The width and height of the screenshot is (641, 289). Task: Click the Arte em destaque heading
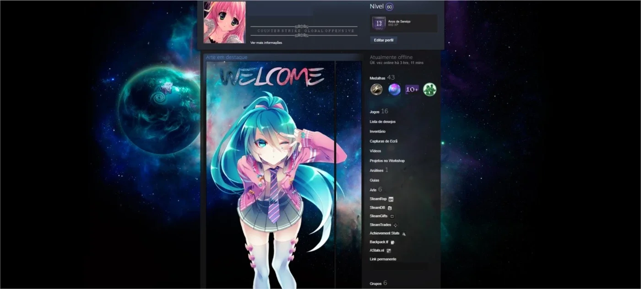pos(227,57)
